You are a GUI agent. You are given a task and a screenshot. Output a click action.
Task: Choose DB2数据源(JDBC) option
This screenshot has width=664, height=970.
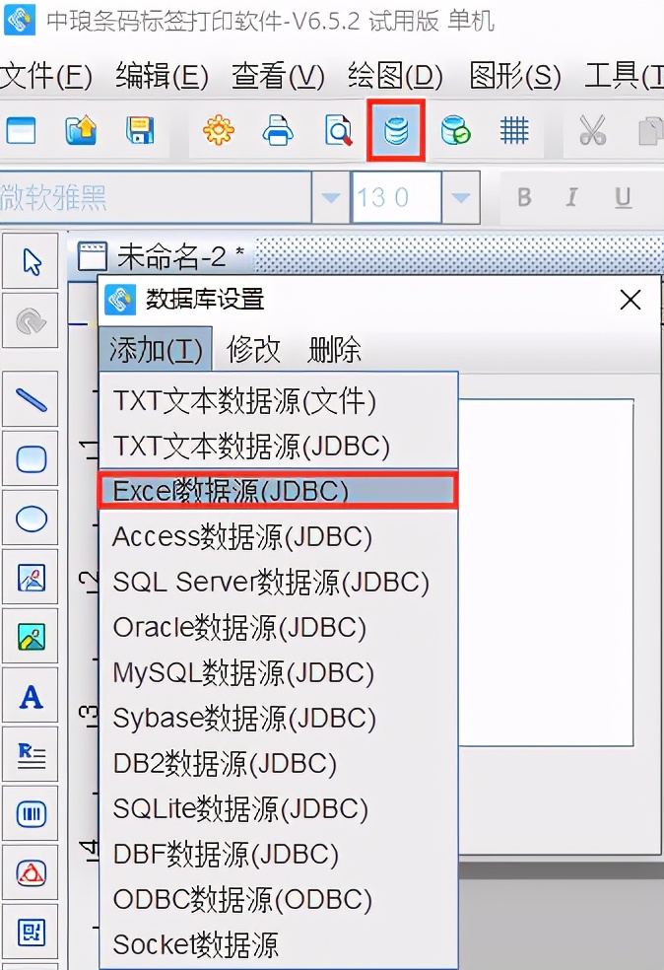click(278, 763)
